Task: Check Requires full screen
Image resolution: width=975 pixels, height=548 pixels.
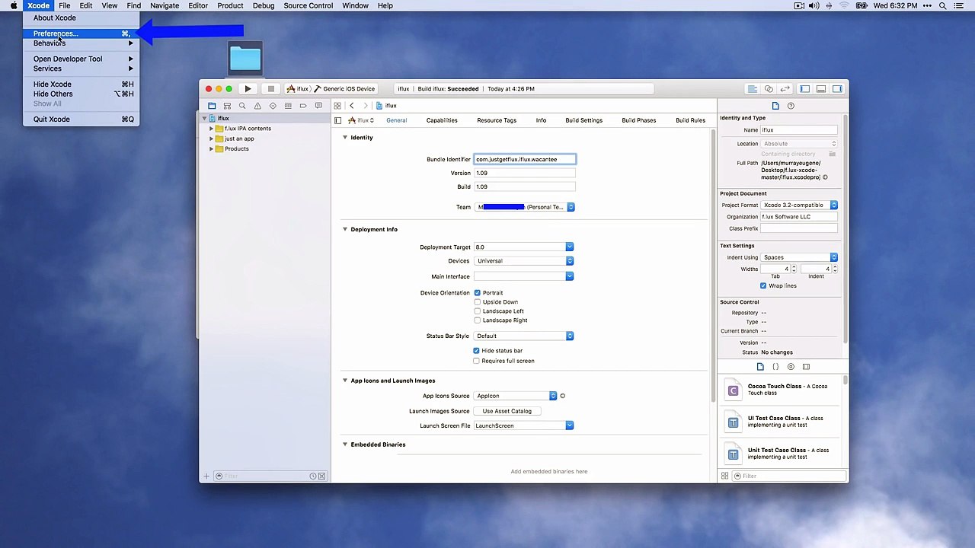Action: pyautogui.click(x=477, y=361)
